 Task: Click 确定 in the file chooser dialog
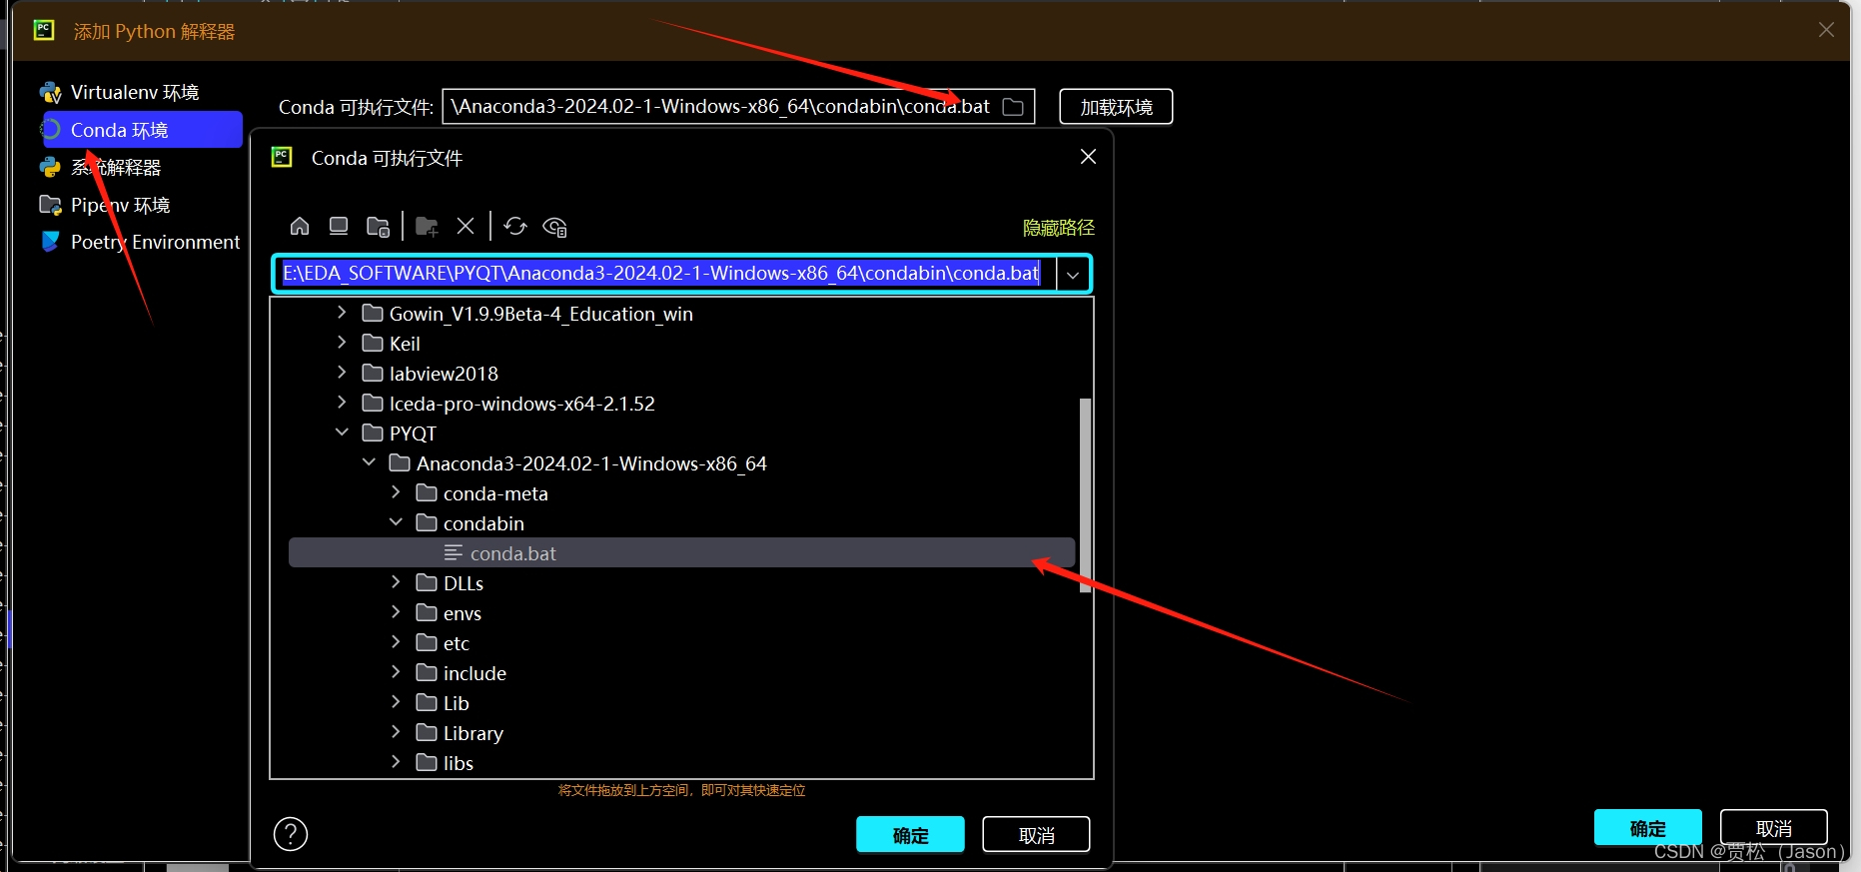[x=910, y=834]
